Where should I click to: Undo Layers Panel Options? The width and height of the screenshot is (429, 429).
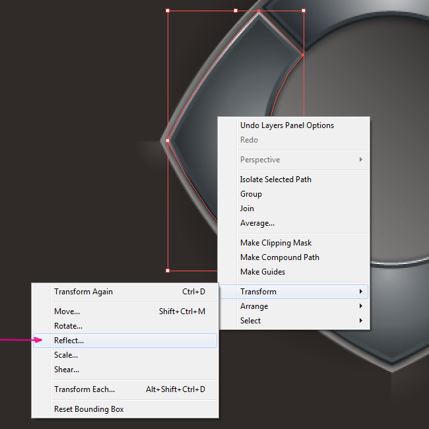click(287, 125)
